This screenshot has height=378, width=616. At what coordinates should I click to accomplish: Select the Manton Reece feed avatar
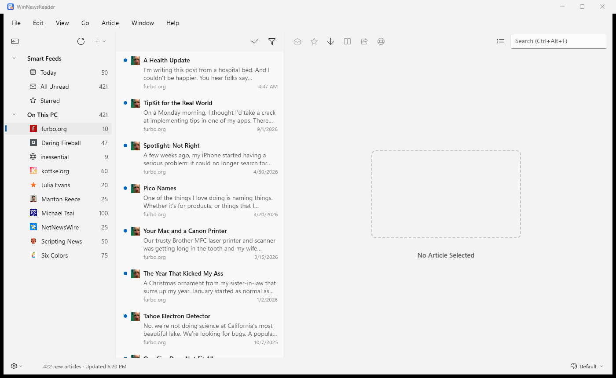point(33,199)
